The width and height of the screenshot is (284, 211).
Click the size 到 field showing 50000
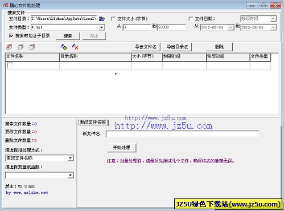click(171, 27)
